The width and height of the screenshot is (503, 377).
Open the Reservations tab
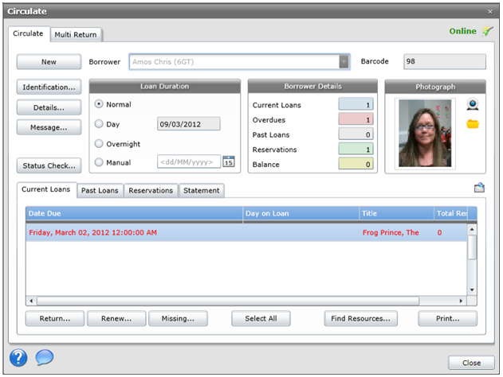tap(151, 191)
